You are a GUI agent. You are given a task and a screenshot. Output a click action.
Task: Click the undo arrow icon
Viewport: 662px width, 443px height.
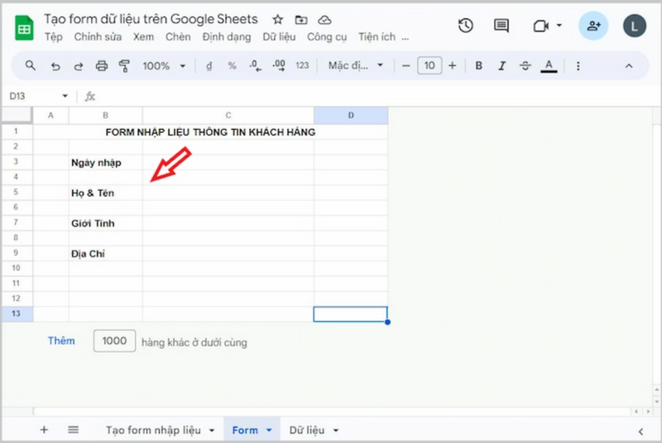55,66
